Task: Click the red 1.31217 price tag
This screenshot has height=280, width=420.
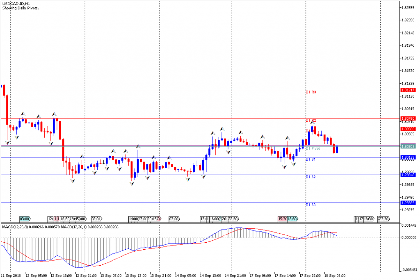Action: (x=409, y=90)
